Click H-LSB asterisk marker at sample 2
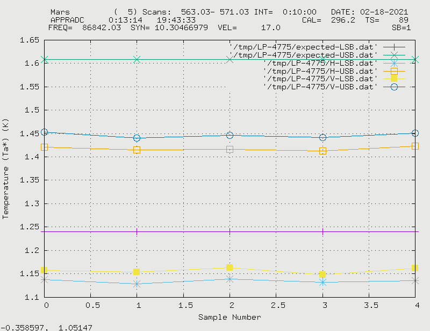The width and height of the screenshot is (430, 331). point(230,279)
